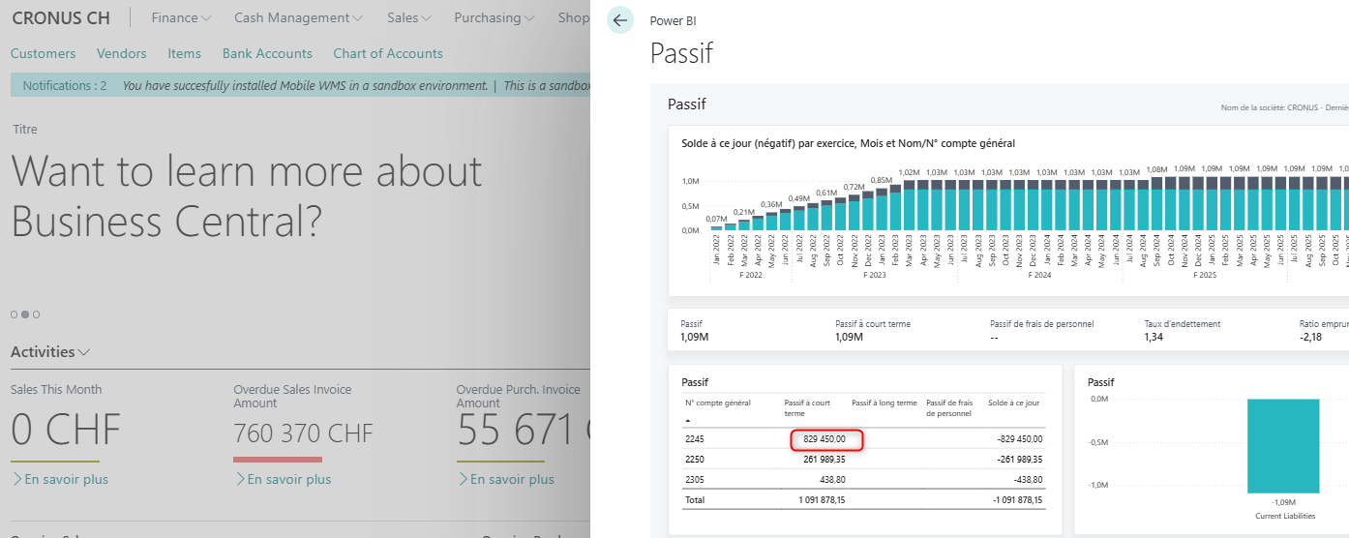Image resolution: width=1349 pixels, height=538 pixels.
Task: Click En savoir plus under Overdue Sales Invoice
Action: (x=283, y=479)
